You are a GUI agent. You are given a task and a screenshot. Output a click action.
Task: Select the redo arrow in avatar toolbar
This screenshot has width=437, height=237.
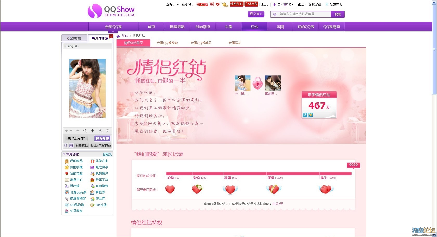point(77,131)
